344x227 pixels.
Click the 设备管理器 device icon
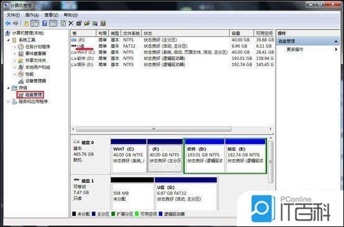coord(21,81)
